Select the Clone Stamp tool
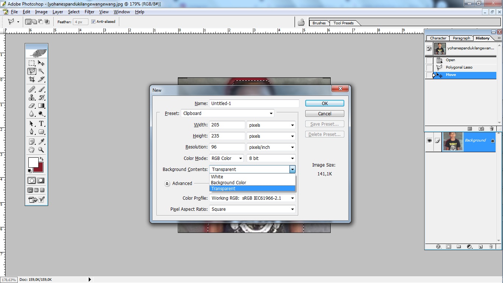The height and width of the screenshot is (283, 503). click(x=32, y=97)
